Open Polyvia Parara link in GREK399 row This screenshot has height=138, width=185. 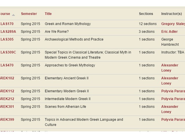click(x=173, y=120)
